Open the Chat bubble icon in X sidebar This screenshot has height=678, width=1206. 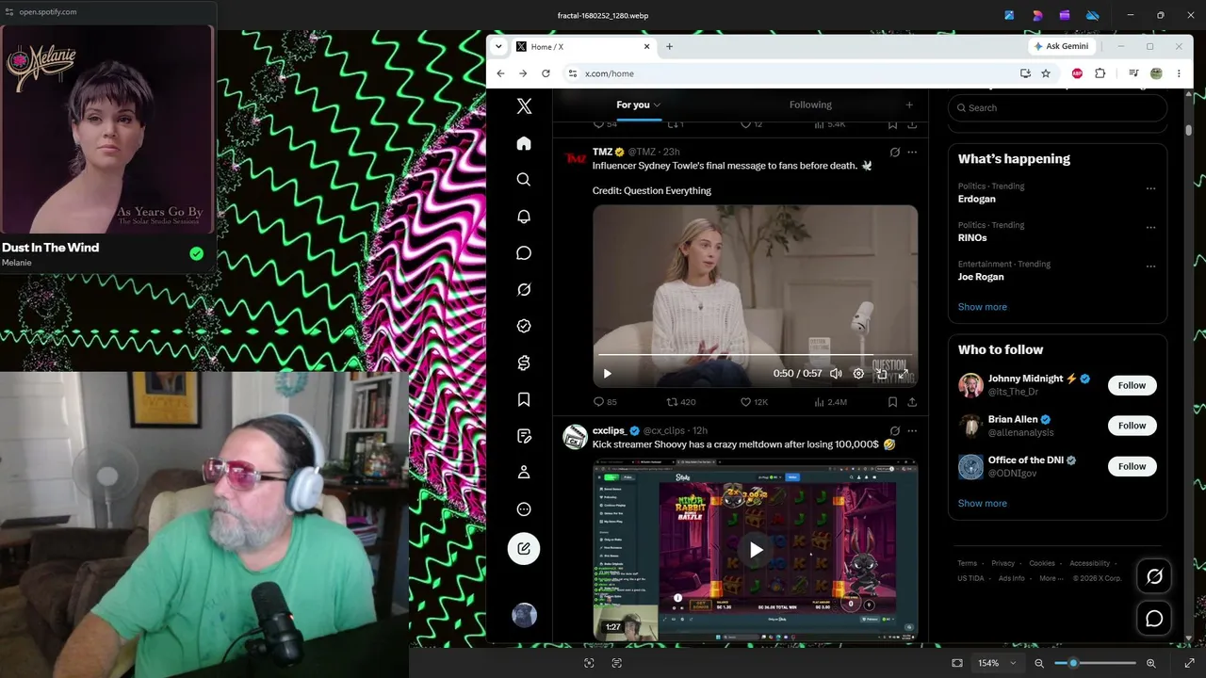524,253
